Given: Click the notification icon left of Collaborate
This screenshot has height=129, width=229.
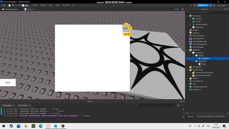Looking at the screenshot, I should pos(195,5).
